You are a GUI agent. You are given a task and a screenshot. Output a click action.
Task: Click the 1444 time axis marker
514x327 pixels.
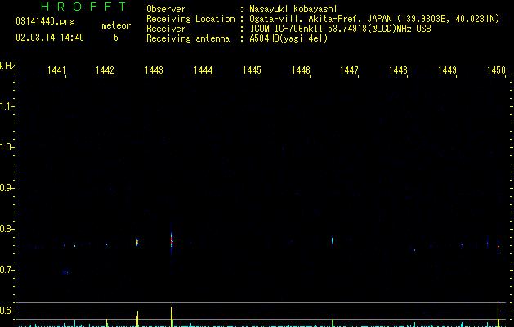203,70
